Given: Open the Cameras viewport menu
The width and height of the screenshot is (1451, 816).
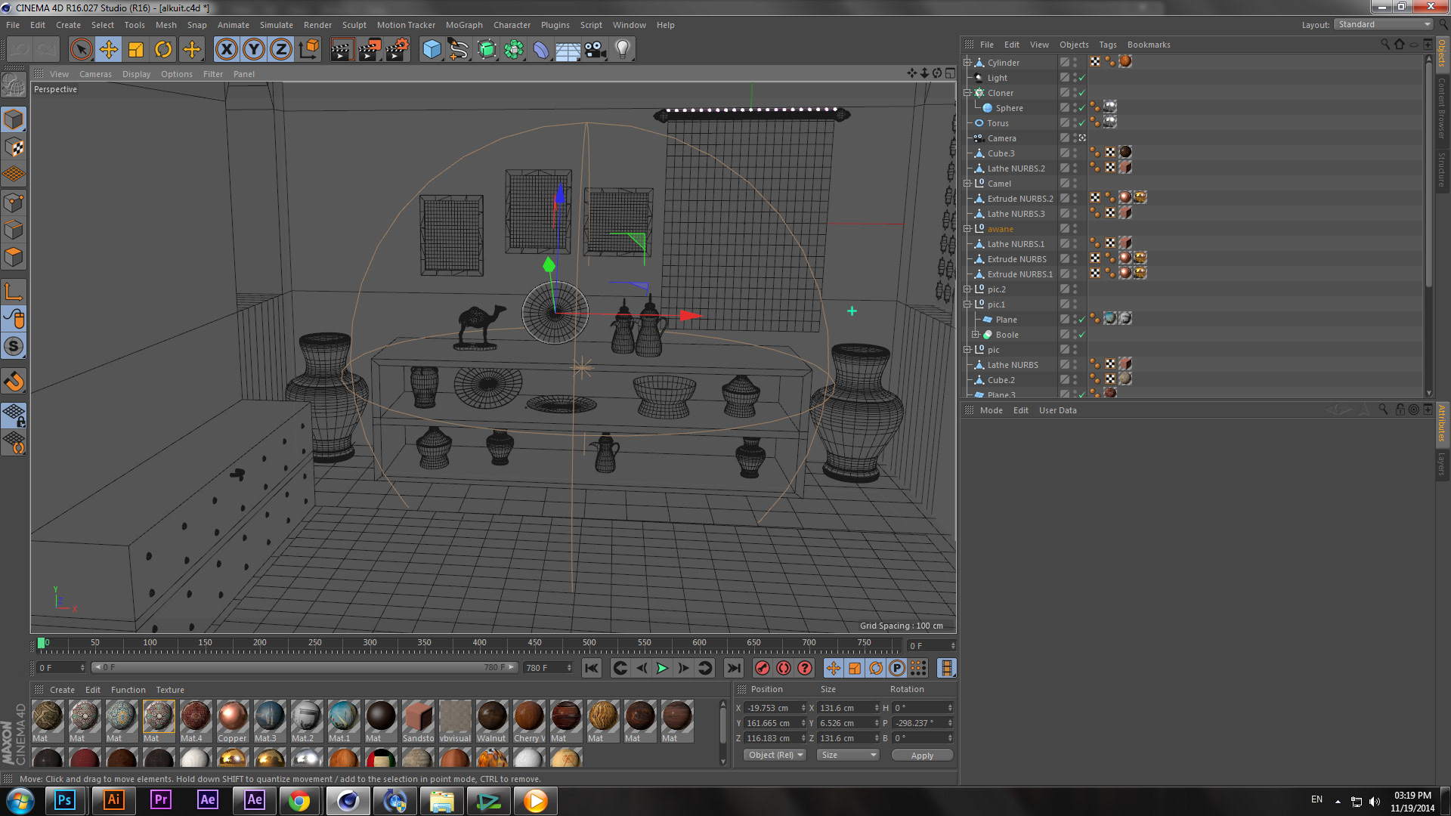Looking at the screenshot, I should [x=95, y=74].
